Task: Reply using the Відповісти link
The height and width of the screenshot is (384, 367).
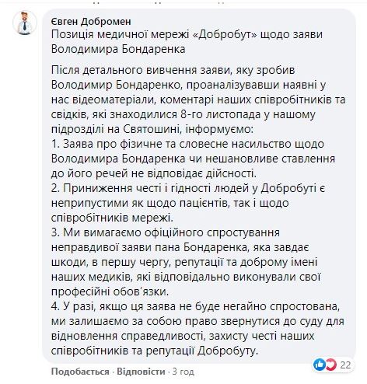Action: 141,372
